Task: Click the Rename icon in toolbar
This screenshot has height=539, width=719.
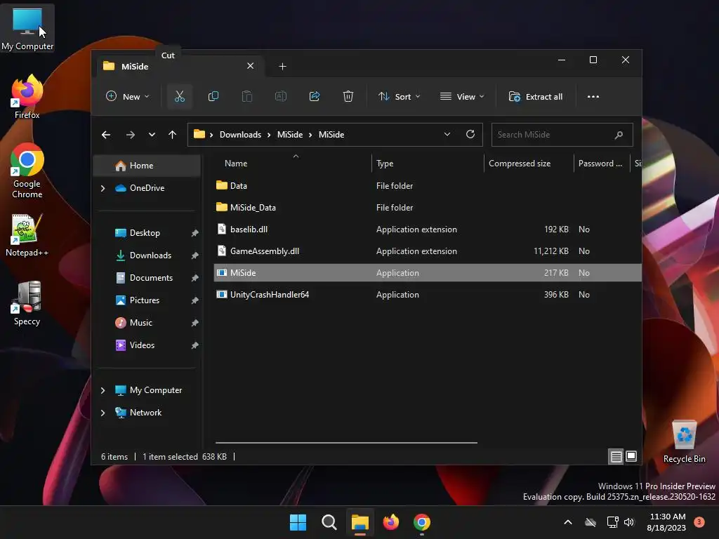Action: 281,96
